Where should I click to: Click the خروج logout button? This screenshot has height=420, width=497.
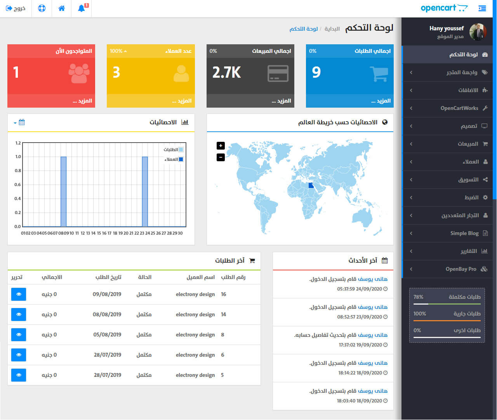click(x=16, y=8)
